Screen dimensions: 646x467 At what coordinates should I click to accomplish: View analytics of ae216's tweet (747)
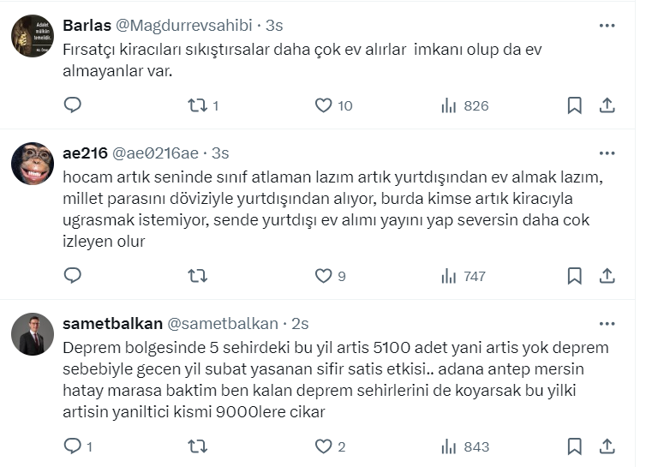tap(464, 276)
